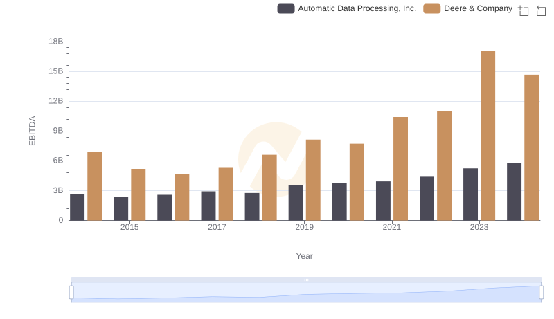Toggle Deere & Company legend swatch
The height and width of the screenshot is (319, 554).
click(431, 8)
